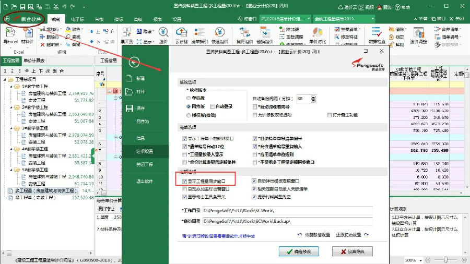The width and height of the screenshot is (470, 264).
Task: Collapse the 1#教学楼工程 tree node
Action: coord(10,86)
